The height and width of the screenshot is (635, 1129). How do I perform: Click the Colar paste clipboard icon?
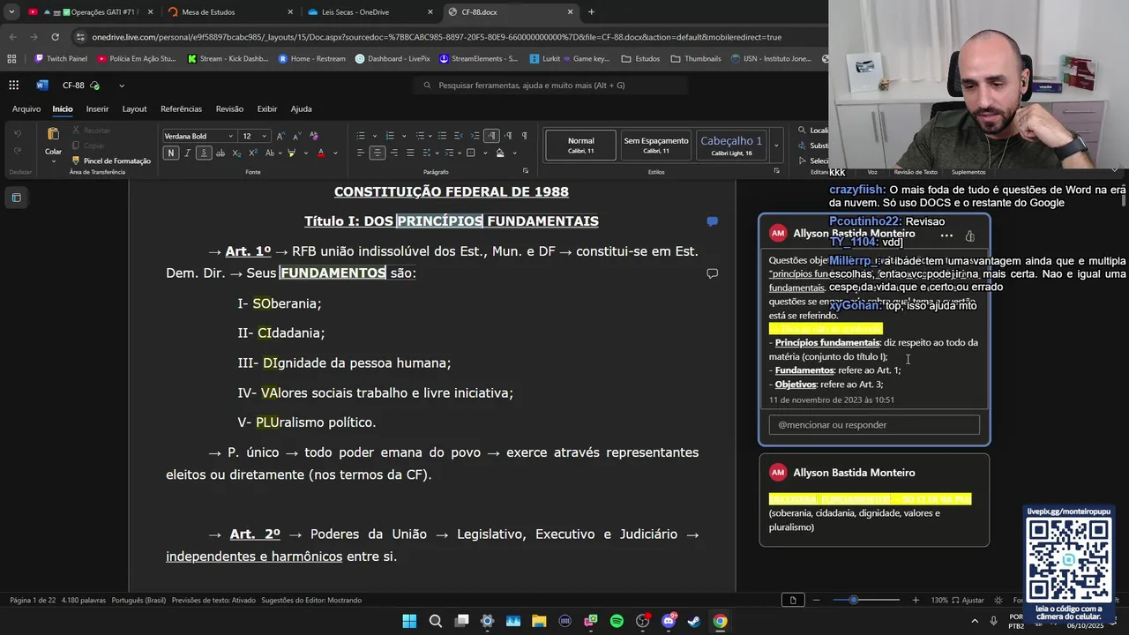(x=53, y=134)
